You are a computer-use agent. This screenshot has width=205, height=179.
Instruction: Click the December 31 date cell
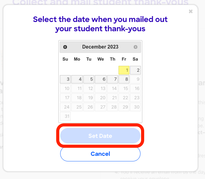(65, 117)
